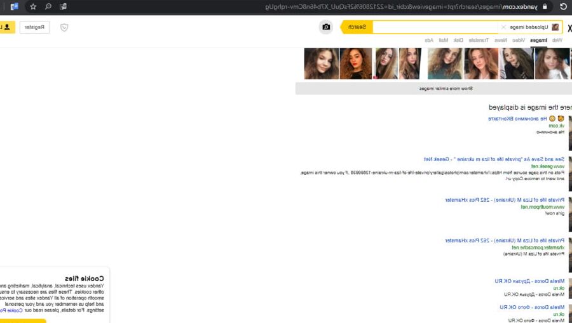Switch to the Video tab
The height and width of the screenshot is (323, 572).
click(x=519, y=40)
